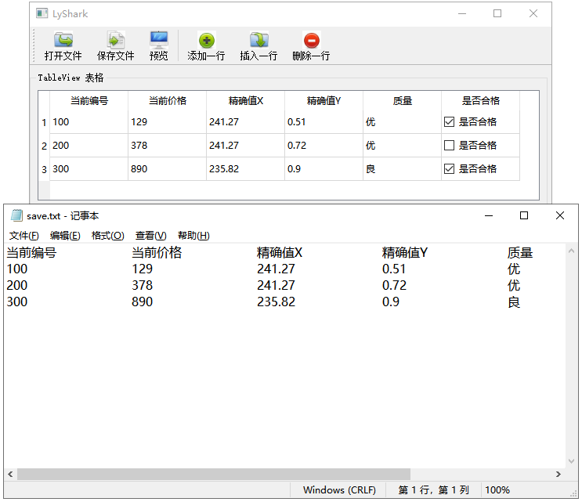Screen dimensions: 582x502
Task: Open the 文件(F) menu in Notepad
Action: point(23,236)
